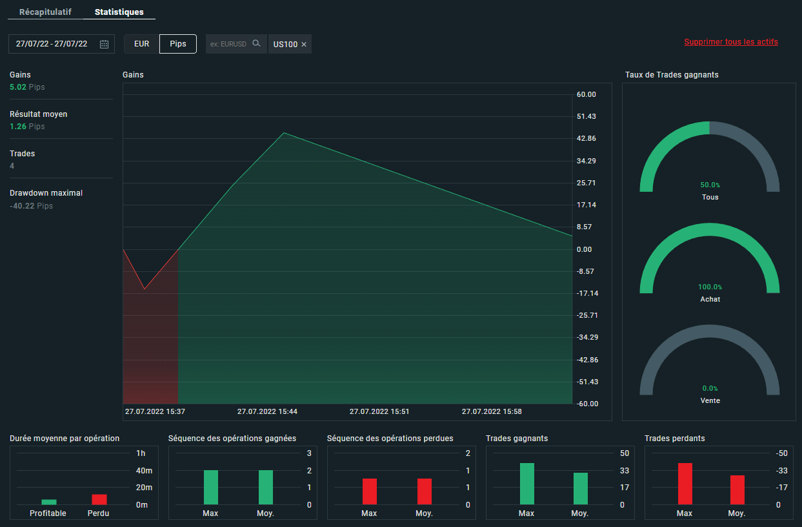
Task: Select the Pips unit toggle
Action: pyautogui.click(x=178, y=44)
